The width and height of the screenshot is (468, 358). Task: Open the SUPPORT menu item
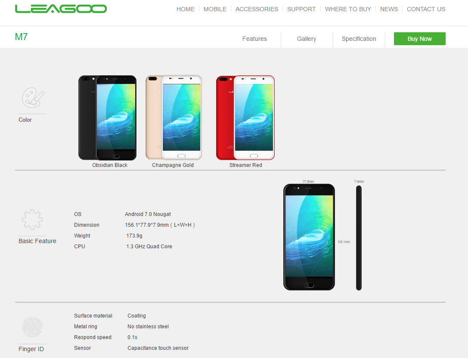[301, 9]
